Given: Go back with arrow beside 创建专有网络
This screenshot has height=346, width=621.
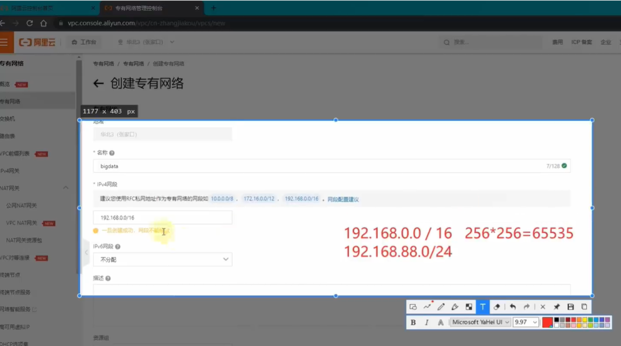Looking at the screenshot, I should point(98,83).
